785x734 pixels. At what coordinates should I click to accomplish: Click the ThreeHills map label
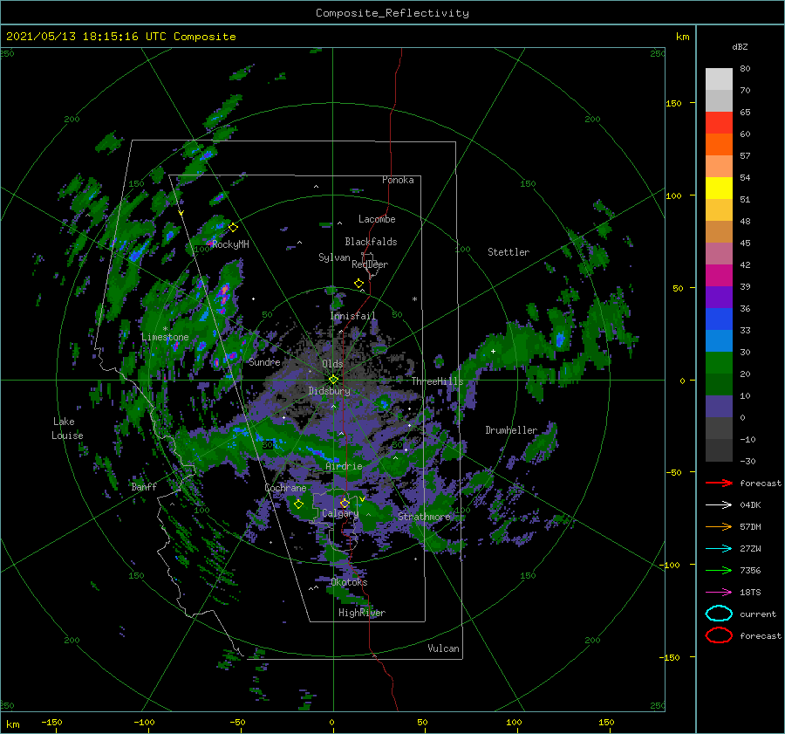[438, 381]
